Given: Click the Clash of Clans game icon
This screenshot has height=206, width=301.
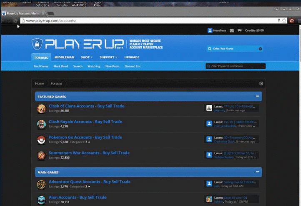Looking at the screenshot, I should coord(41,109).
